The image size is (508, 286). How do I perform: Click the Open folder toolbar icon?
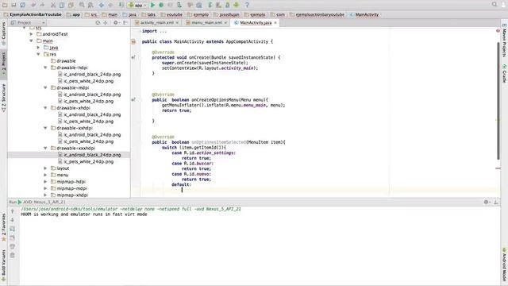click(x=5, y=5)
